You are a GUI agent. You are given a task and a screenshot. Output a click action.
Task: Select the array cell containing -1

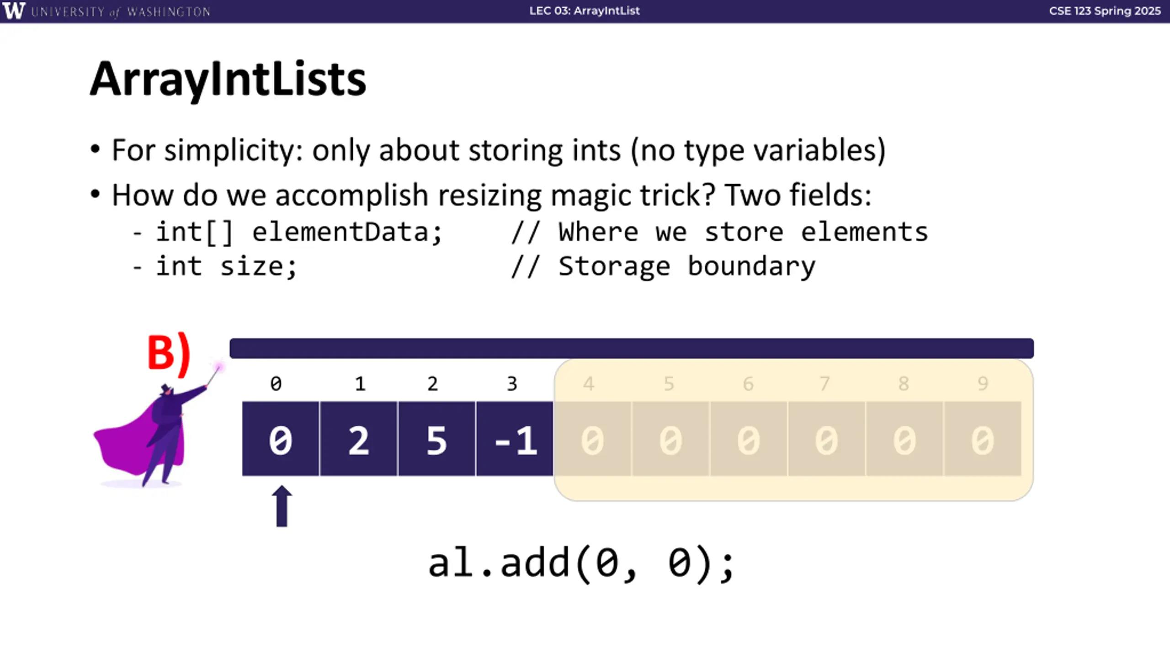(515, 439)
